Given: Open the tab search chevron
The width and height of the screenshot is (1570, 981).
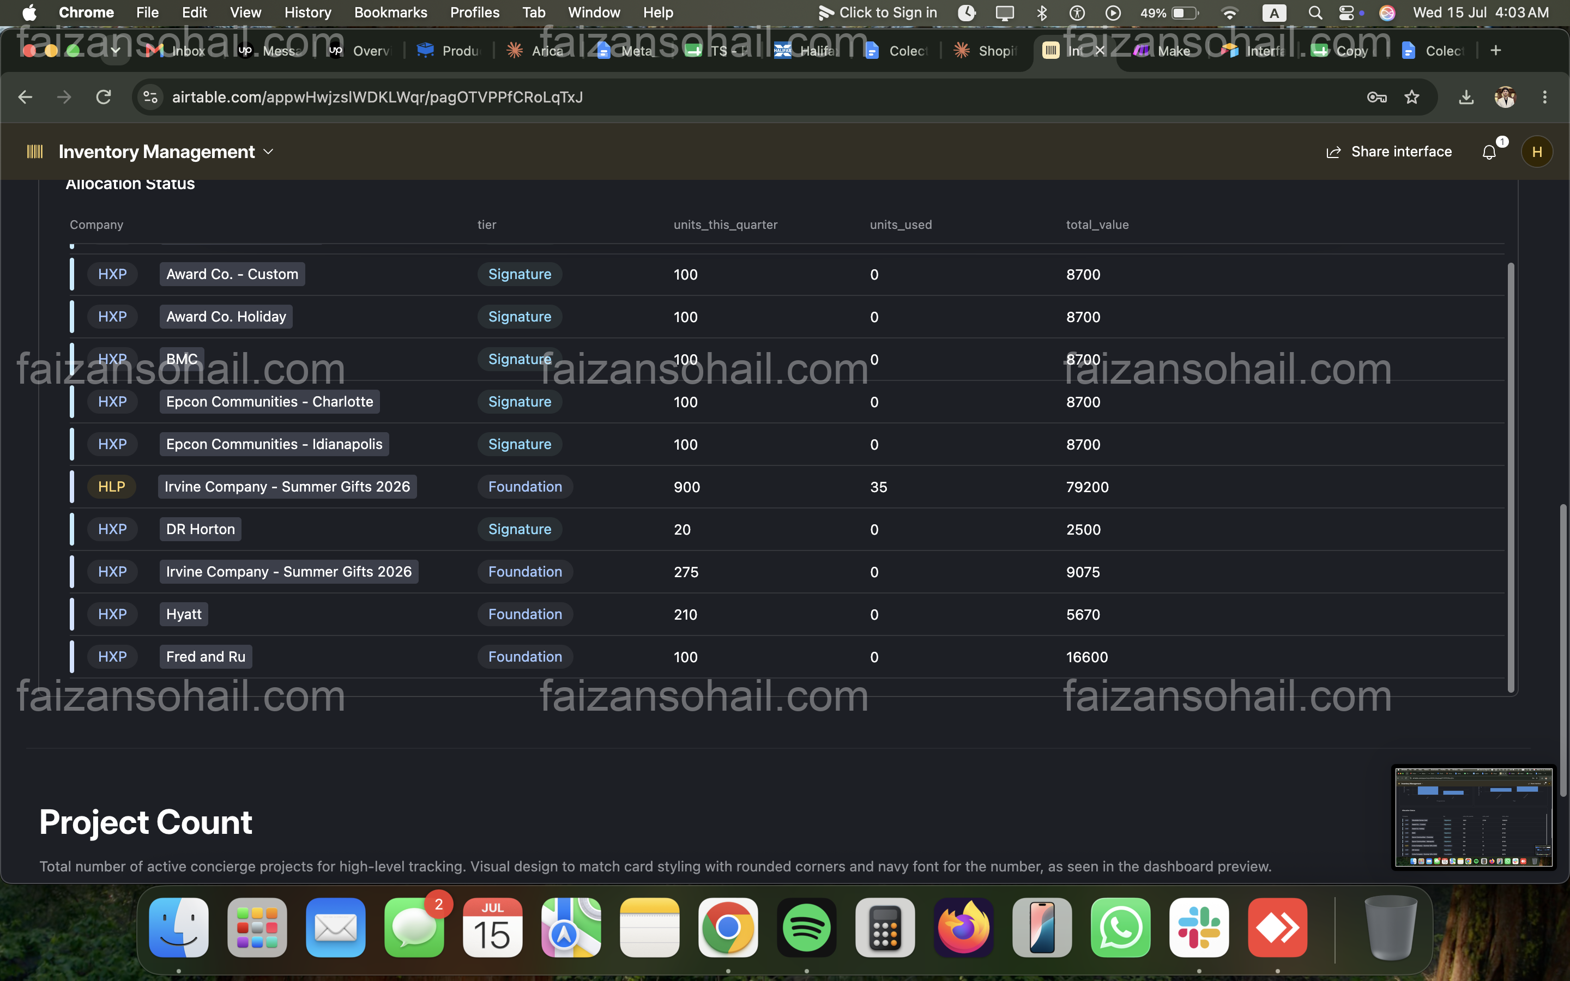Looking at the screenshot, I should pyautogui.click(x=116, y=50).
